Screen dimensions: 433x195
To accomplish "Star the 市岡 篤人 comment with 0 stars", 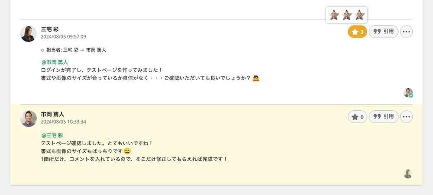I will click(x=358, y=117).
